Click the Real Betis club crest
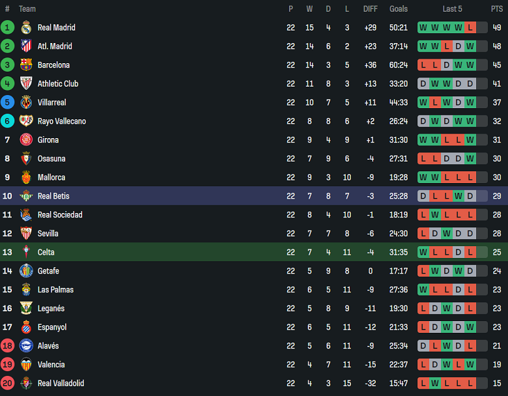Viewport: 508px width, 396px height. click(x=26, y=196)
